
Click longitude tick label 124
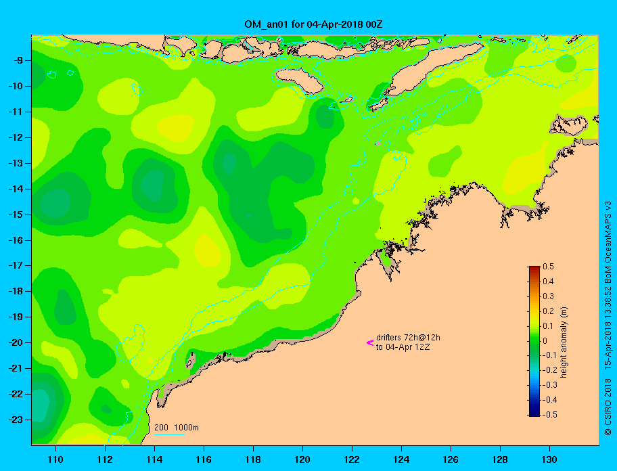401,459
